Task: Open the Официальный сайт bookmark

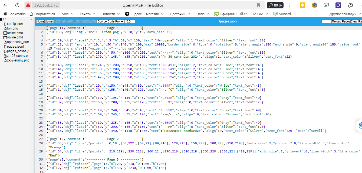Action: coord(231,14)
